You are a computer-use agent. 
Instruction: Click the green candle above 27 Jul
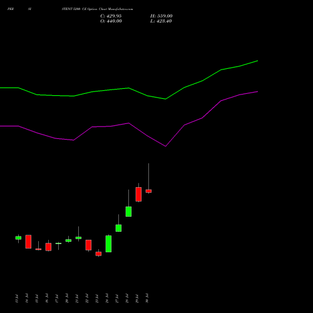point(118,228)
